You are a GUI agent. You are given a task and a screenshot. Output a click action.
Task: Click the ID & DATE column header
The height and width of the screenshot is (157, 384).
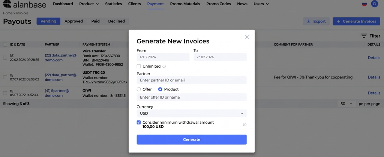[17, 44]
